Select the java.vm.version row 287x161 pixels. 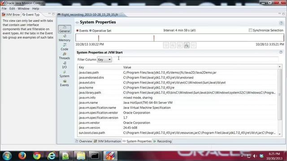(178, 127)
